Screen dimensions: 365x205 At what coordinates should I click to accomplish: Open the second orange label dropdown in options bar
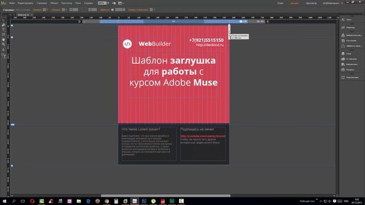[x=66, y=10]
